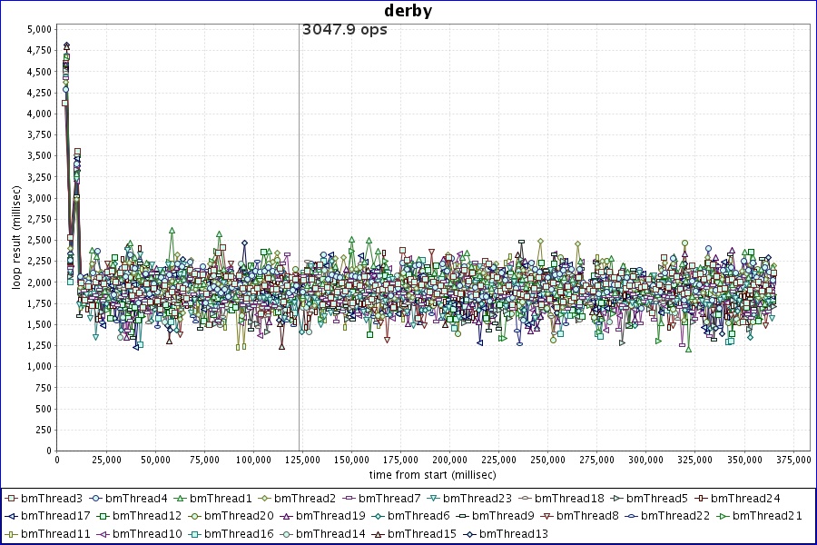817x545 pixels.
Task: Select the bmThread4 circle legend marker
Action: [x=94, y=499]
